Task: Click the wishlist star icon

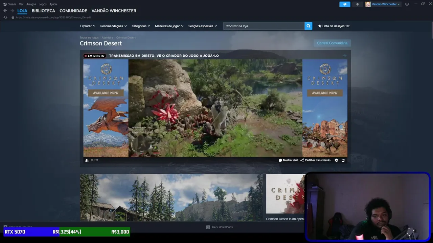Action: 320,26
